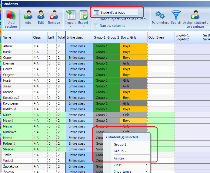
Task: Expand the Class submenu
Action: coord(131,165)
